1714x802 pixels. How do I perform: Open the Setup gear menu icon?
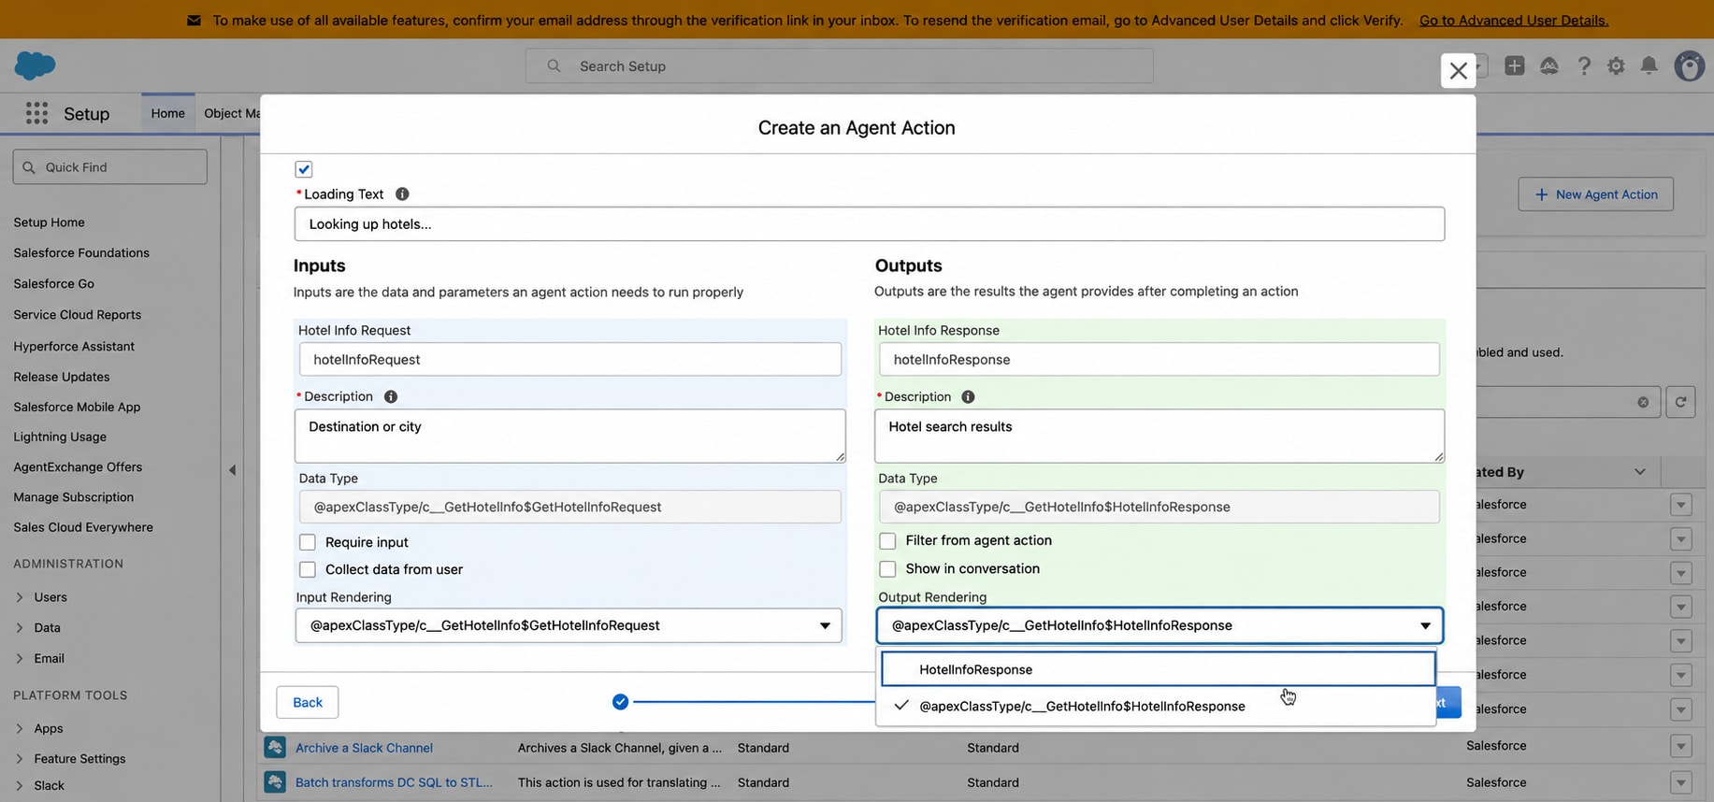click(x=1616, y=65)
